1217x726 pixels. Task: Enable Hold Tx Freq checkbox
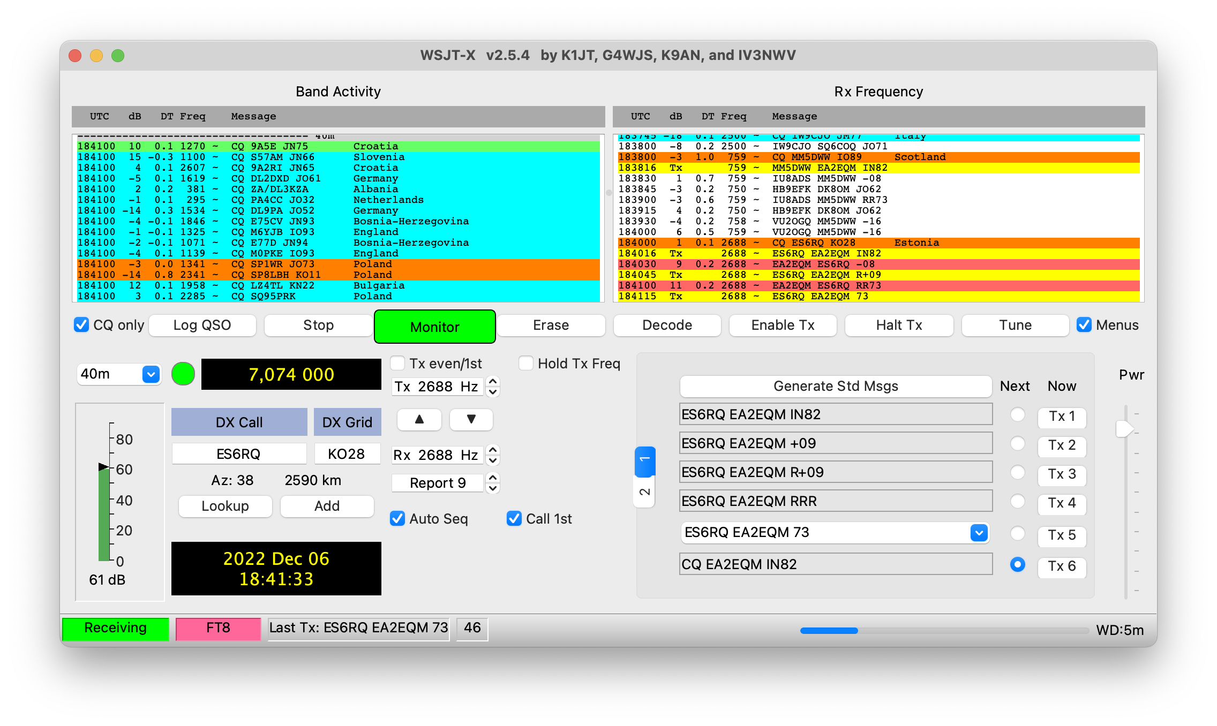[526, 364]
